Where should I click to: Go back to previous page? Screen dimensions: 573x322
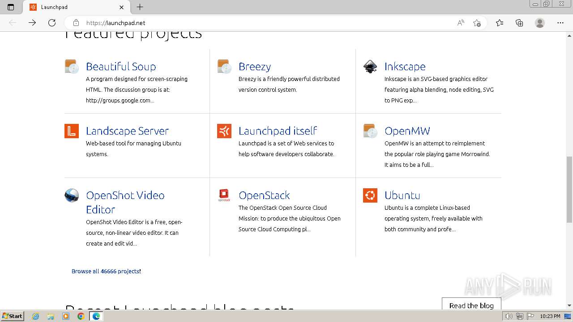tap(13, 23)
